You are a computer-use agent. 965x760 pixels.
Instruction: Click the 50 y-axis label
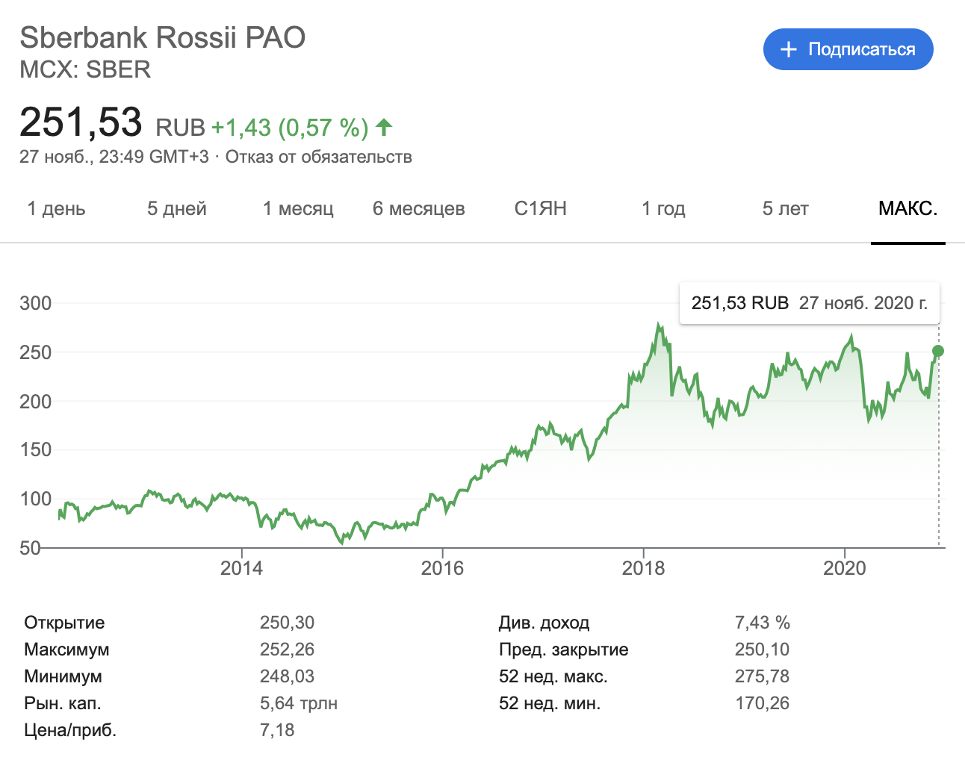pos(31,547)
